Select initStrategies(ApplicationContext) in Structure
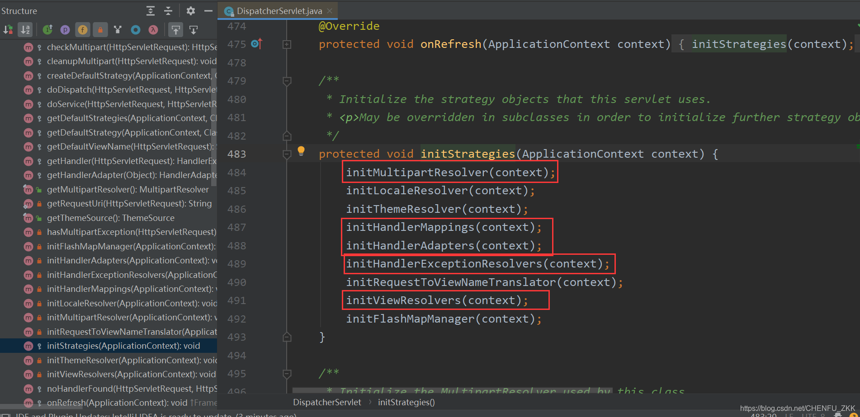This screenshot has width=860, height=417. (x=109, y=346)
